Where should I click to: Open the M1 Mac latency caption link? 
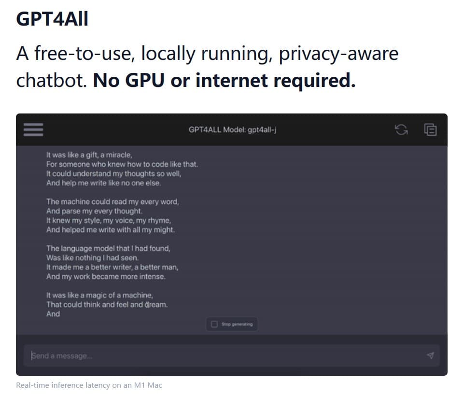tap(89, 385)
